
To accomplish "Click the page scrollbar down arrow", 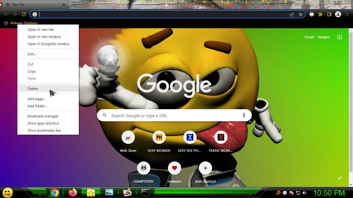I will pos(351,185).
